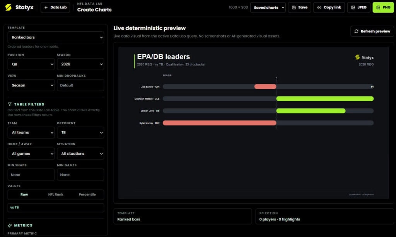
Task: Open the Opponent TB dropdown
Action: tap(80, 132)
